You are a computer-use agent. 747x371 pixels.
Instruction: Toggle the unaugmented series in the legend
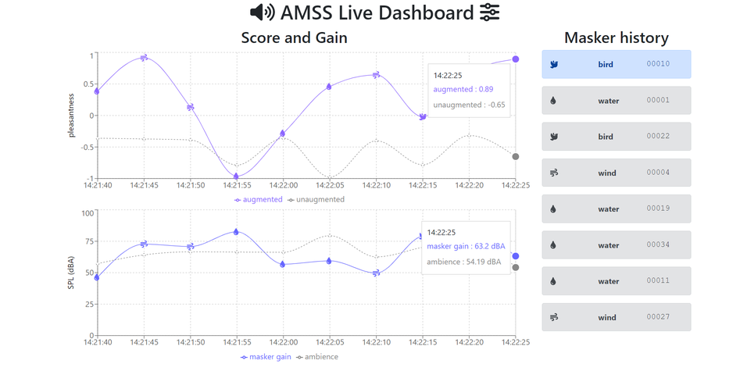(316, 200)
